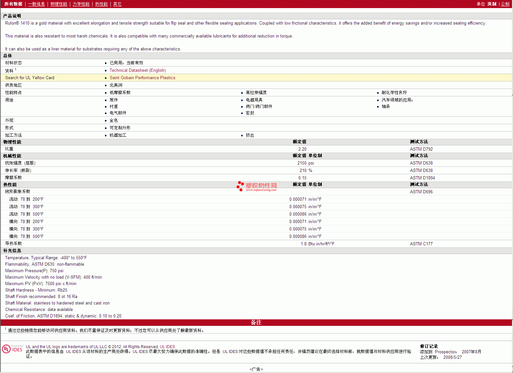Click the 机器加工 processing method
Image resolution: width=513 pixels, height=373 pixels.
[118, 135]
